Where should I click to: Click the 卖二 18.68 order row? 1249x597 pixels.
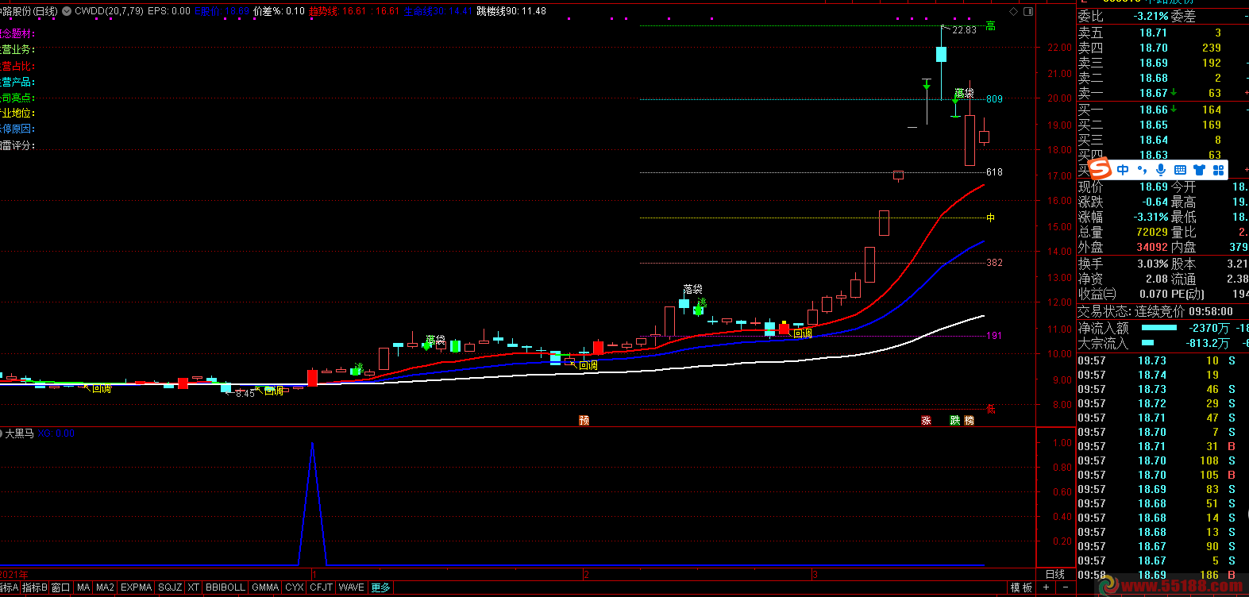[x=1162, y=78]
